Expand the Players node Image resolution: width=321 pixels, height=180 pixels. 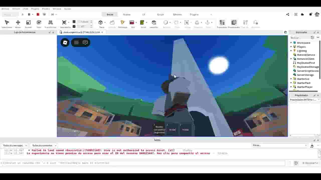click(291, 47)
